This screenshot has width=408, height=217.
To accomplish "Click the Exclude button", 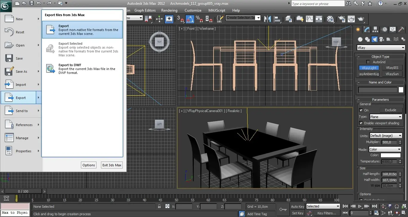I will 390,110.
